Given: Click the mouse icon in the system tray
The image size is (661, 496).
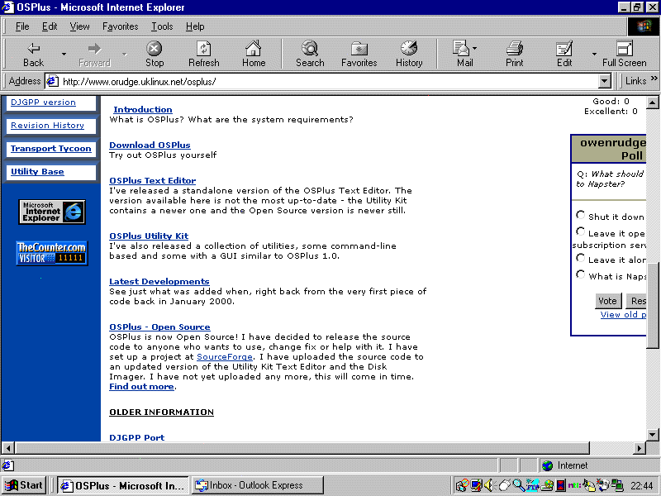Looking at the screenshot, I should coord(505,485).
